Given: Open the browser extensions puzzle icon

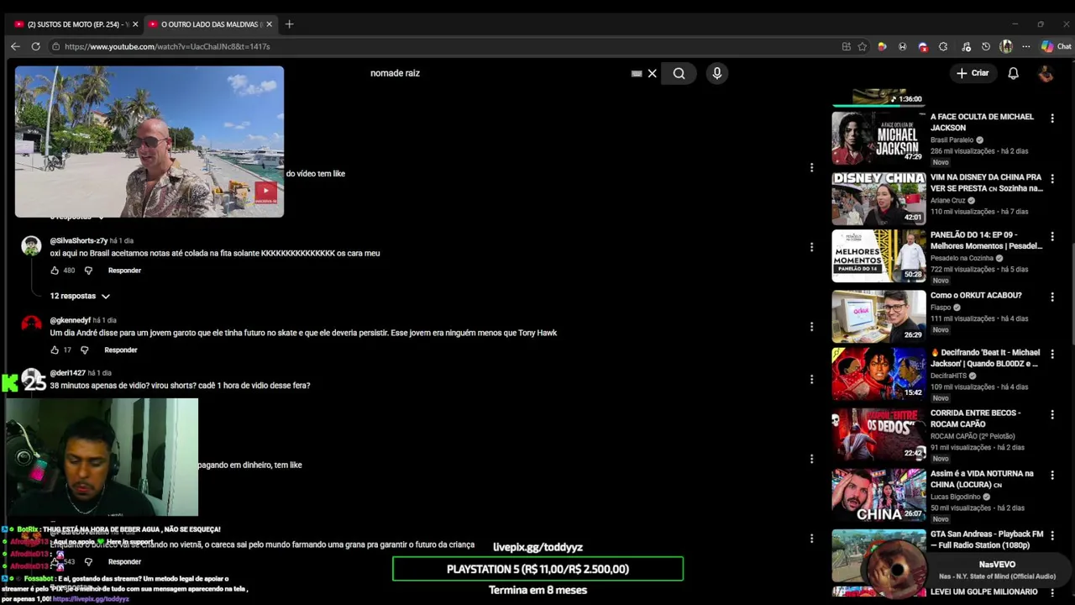Looking at the screenshot, I should (943, 46).
